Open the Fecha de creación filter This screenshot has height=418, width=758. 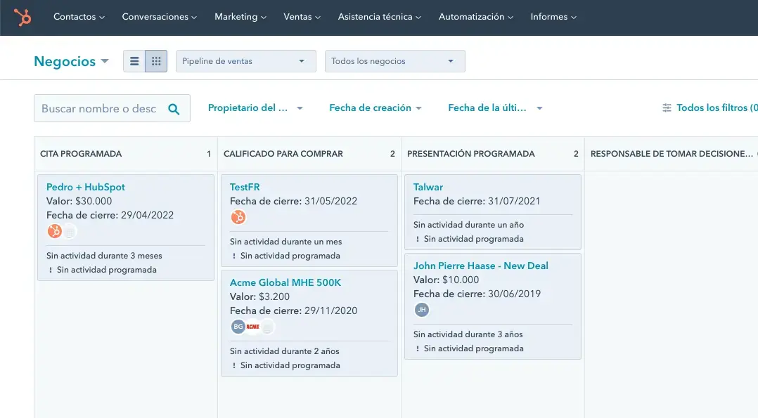[x=375, y=108]
